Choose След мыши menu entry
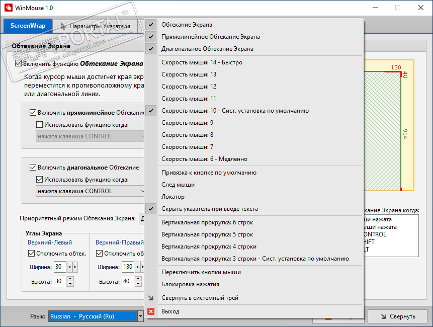433x327 pixels. (254, 185)
